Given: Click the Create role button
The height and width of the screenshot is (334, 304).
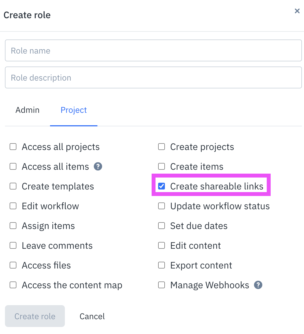Looking at the screenshot, I should [x=35, y=316].
